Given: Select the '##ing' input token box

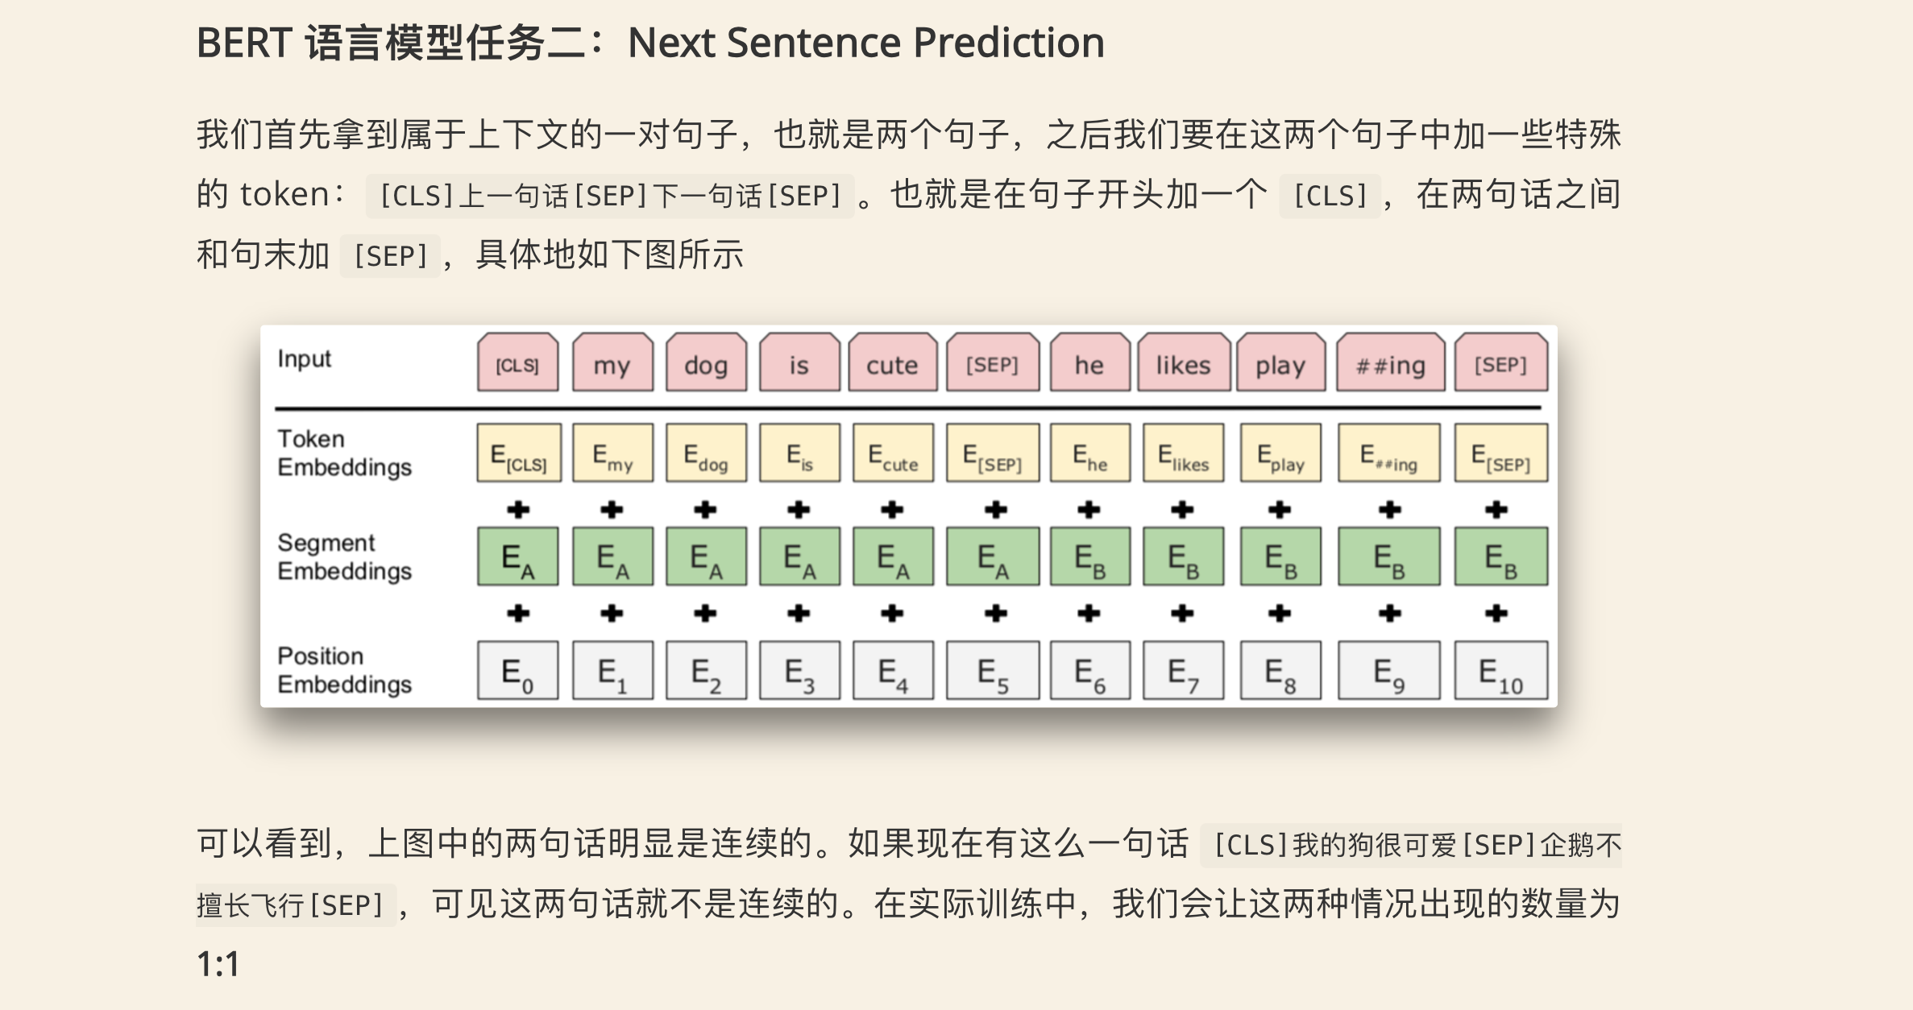Looking at the screenshot, I should tap(1390, 364).
